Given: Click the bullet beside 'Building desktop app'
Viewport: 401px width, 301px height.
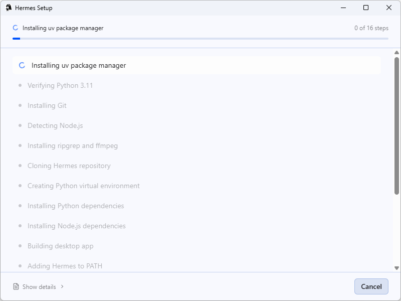Looking at the screenshot, I should (x=20, y=246).
